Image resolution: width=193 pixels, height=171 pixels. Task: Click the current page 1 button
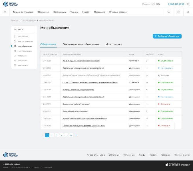(47, 135)
